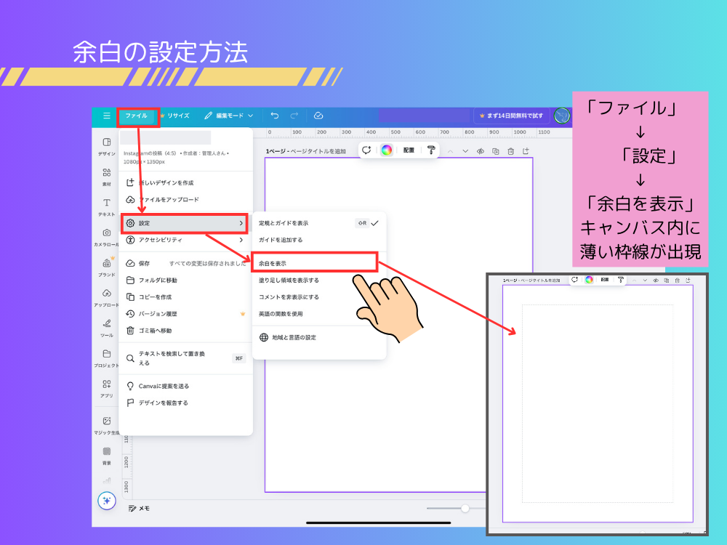The image size is (727, 545).
Task: Open the アプリ sidebar panel
Action: (107, 388)
